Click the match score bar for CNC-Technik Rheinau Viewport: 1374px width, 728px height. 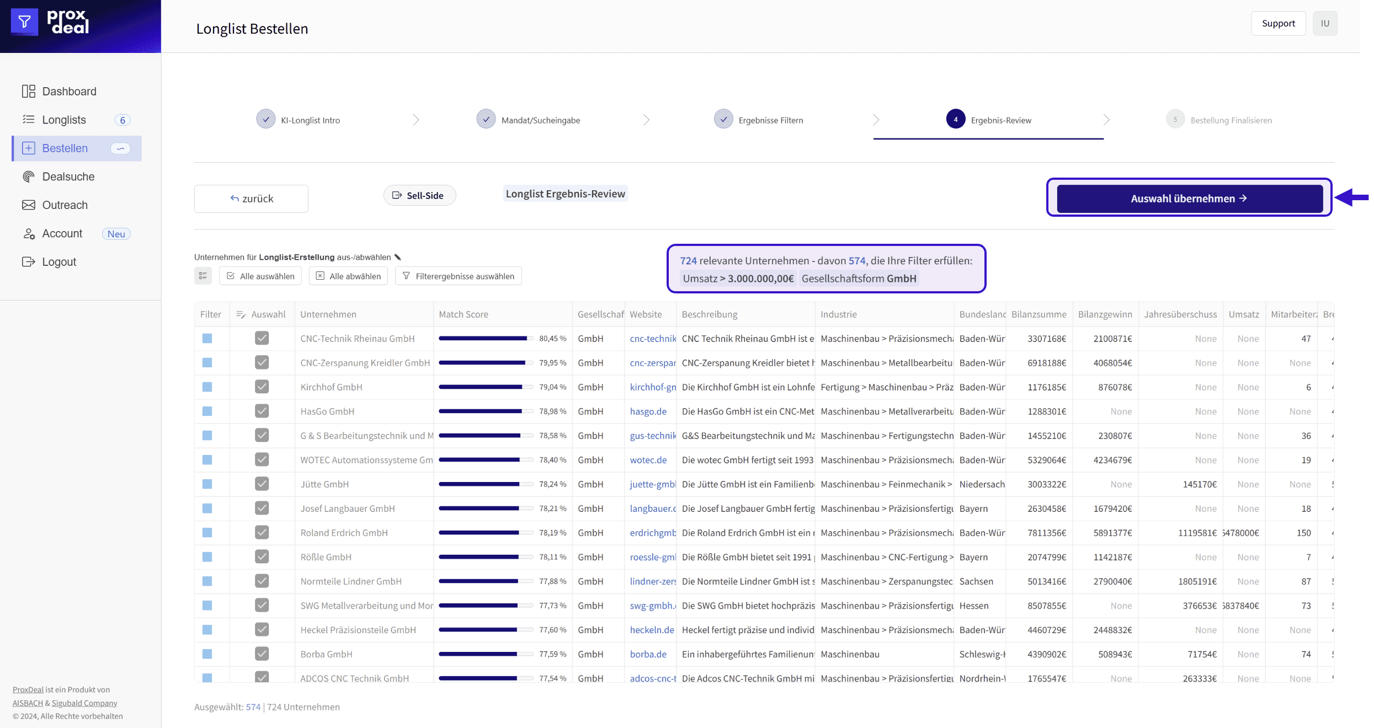tap(486, 338)
